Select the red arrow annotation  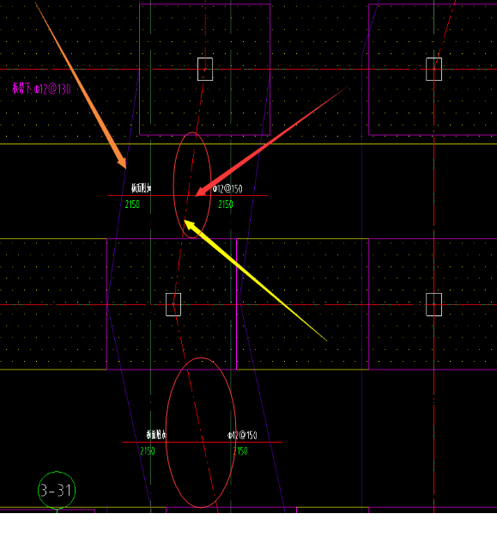pyautogui.click(x=272, y=141)
